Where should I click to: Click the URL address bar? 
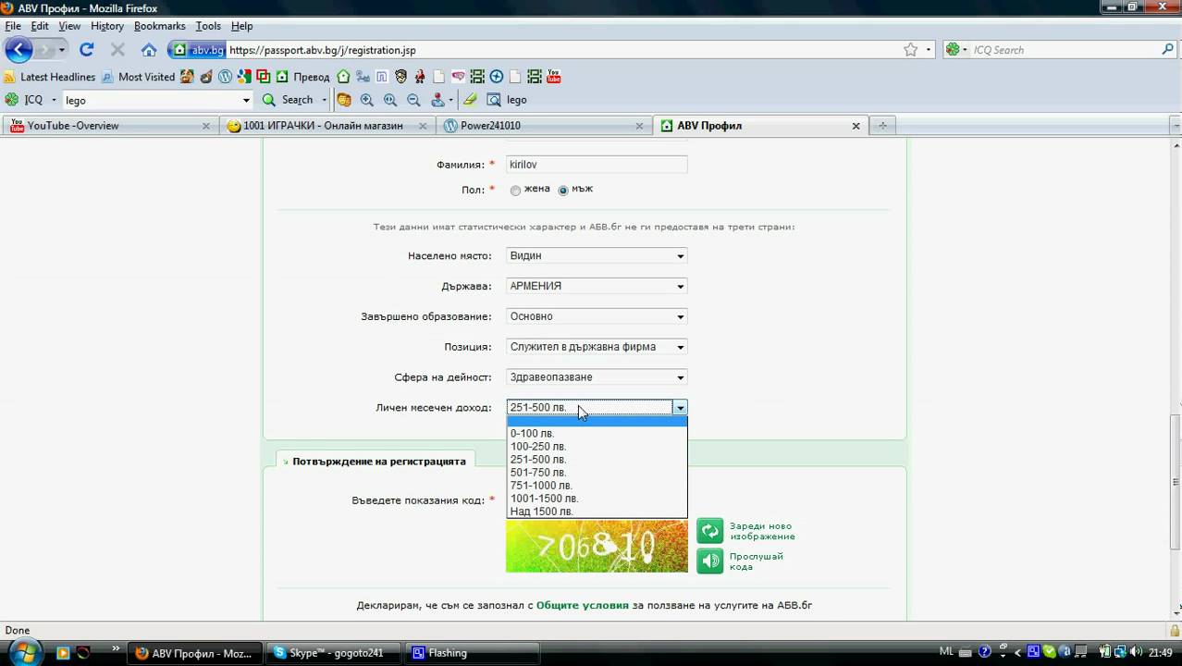[564, 50]
